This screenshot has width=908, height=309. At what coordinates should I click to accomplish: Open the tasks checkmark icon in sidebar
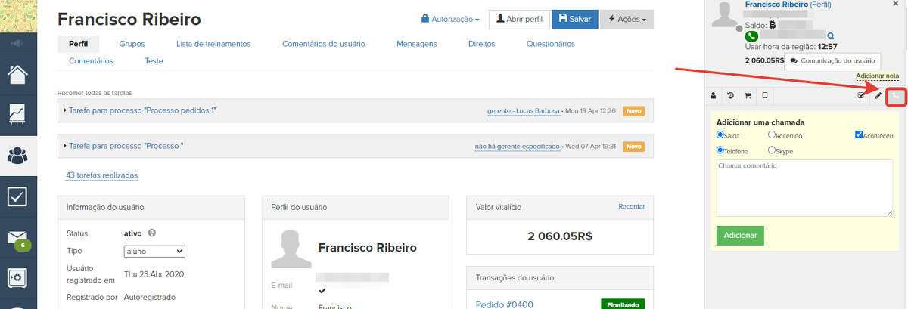coord(17,196)
